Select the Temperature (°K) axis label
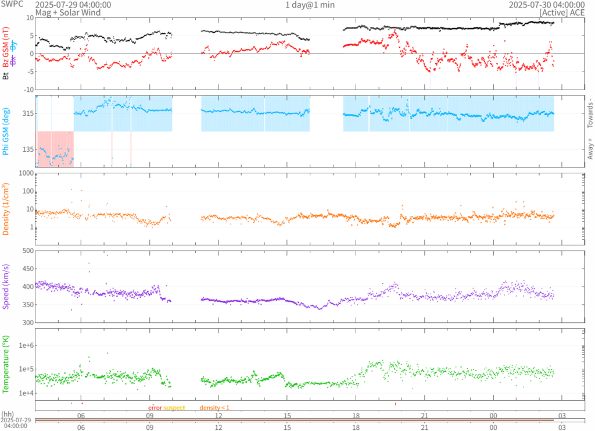Viewport: 595px width, 431px height. click(x=6, y=364)
